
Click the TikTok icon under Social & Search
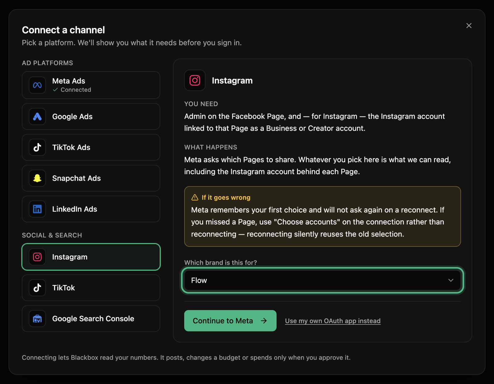37,288
